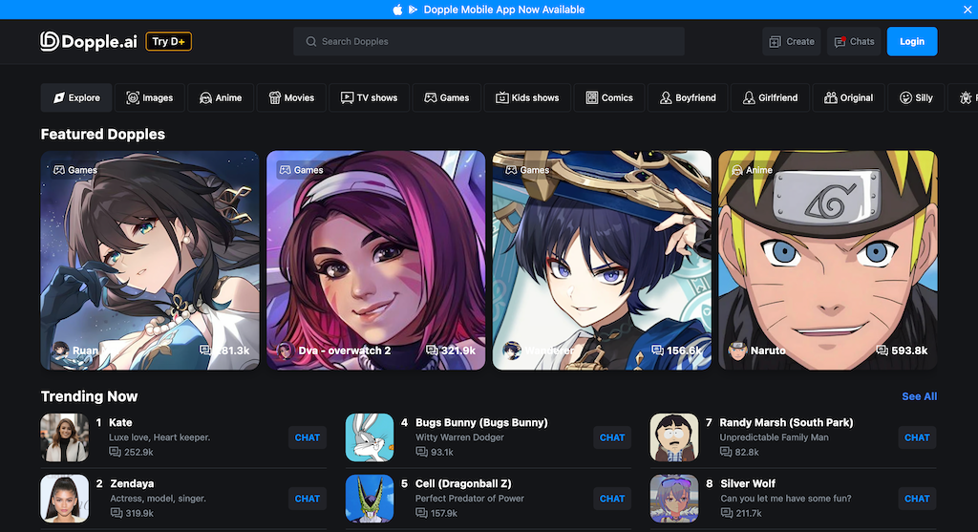Open Chats from the header

[x=854, y=42]
